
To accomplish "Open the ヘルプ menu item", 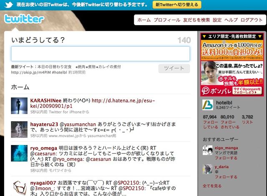I will tap(231, 20).
